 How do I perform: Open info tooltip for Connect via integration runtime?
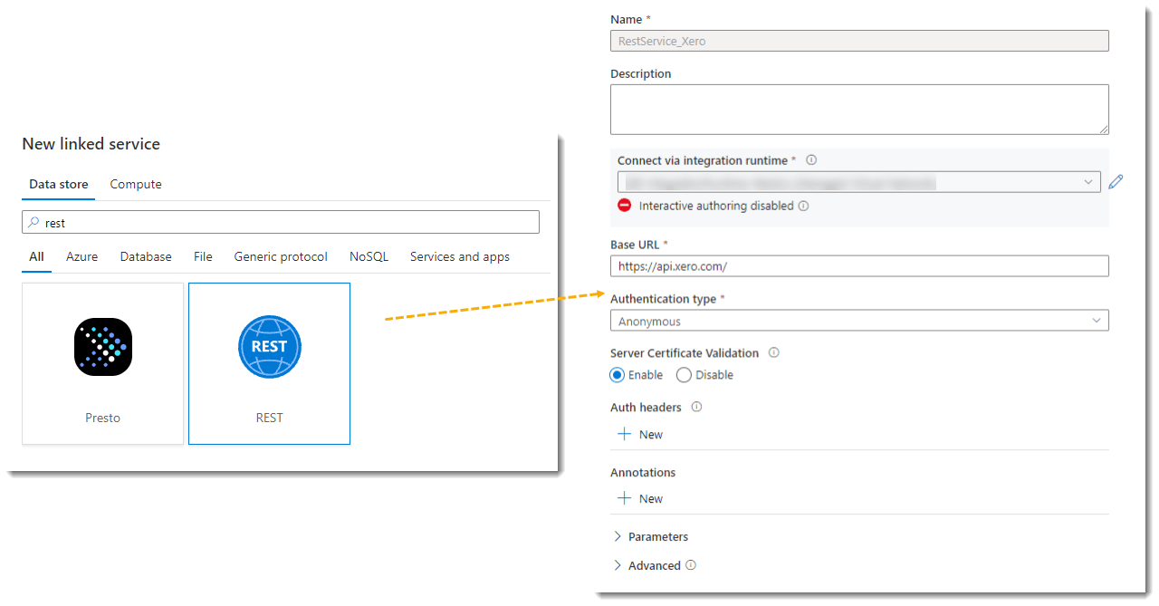tap(811, 159)
